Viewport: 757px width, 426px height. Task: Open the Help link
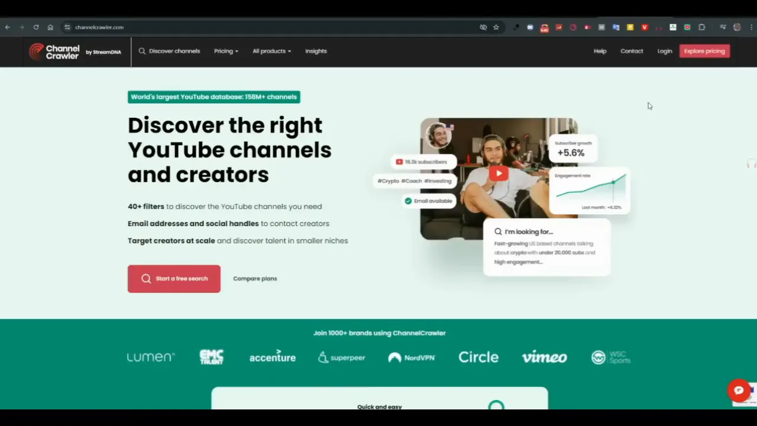(x=600, y=51)
